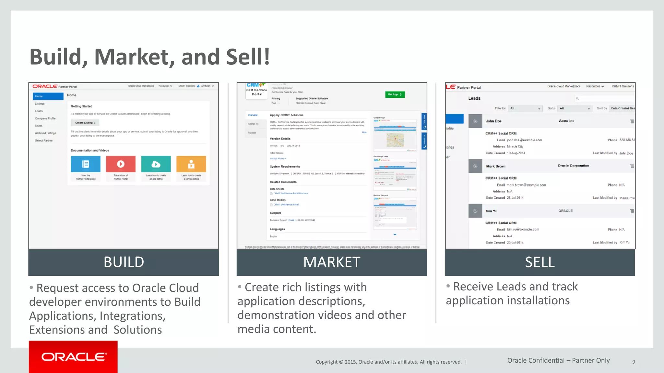Open the Google Maps screenshot thumbnail

(x=395, y=135)
